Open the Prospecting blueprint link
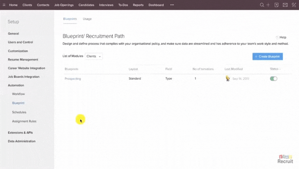This screenshot has width=299, height=169. pyautogui.click(x=73, y=79)
